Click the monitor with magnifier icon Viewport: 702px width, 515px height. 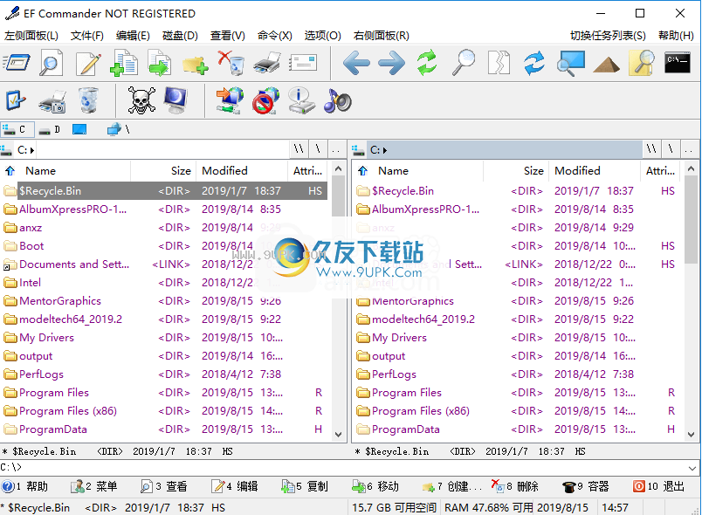571,63
